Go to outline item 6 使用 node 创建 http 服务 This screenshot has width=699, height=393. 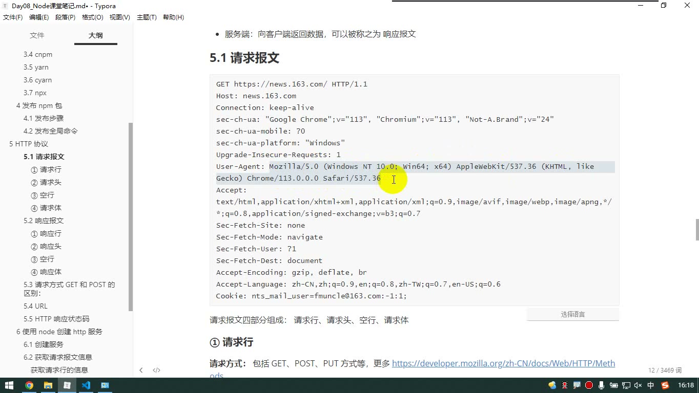59,332
